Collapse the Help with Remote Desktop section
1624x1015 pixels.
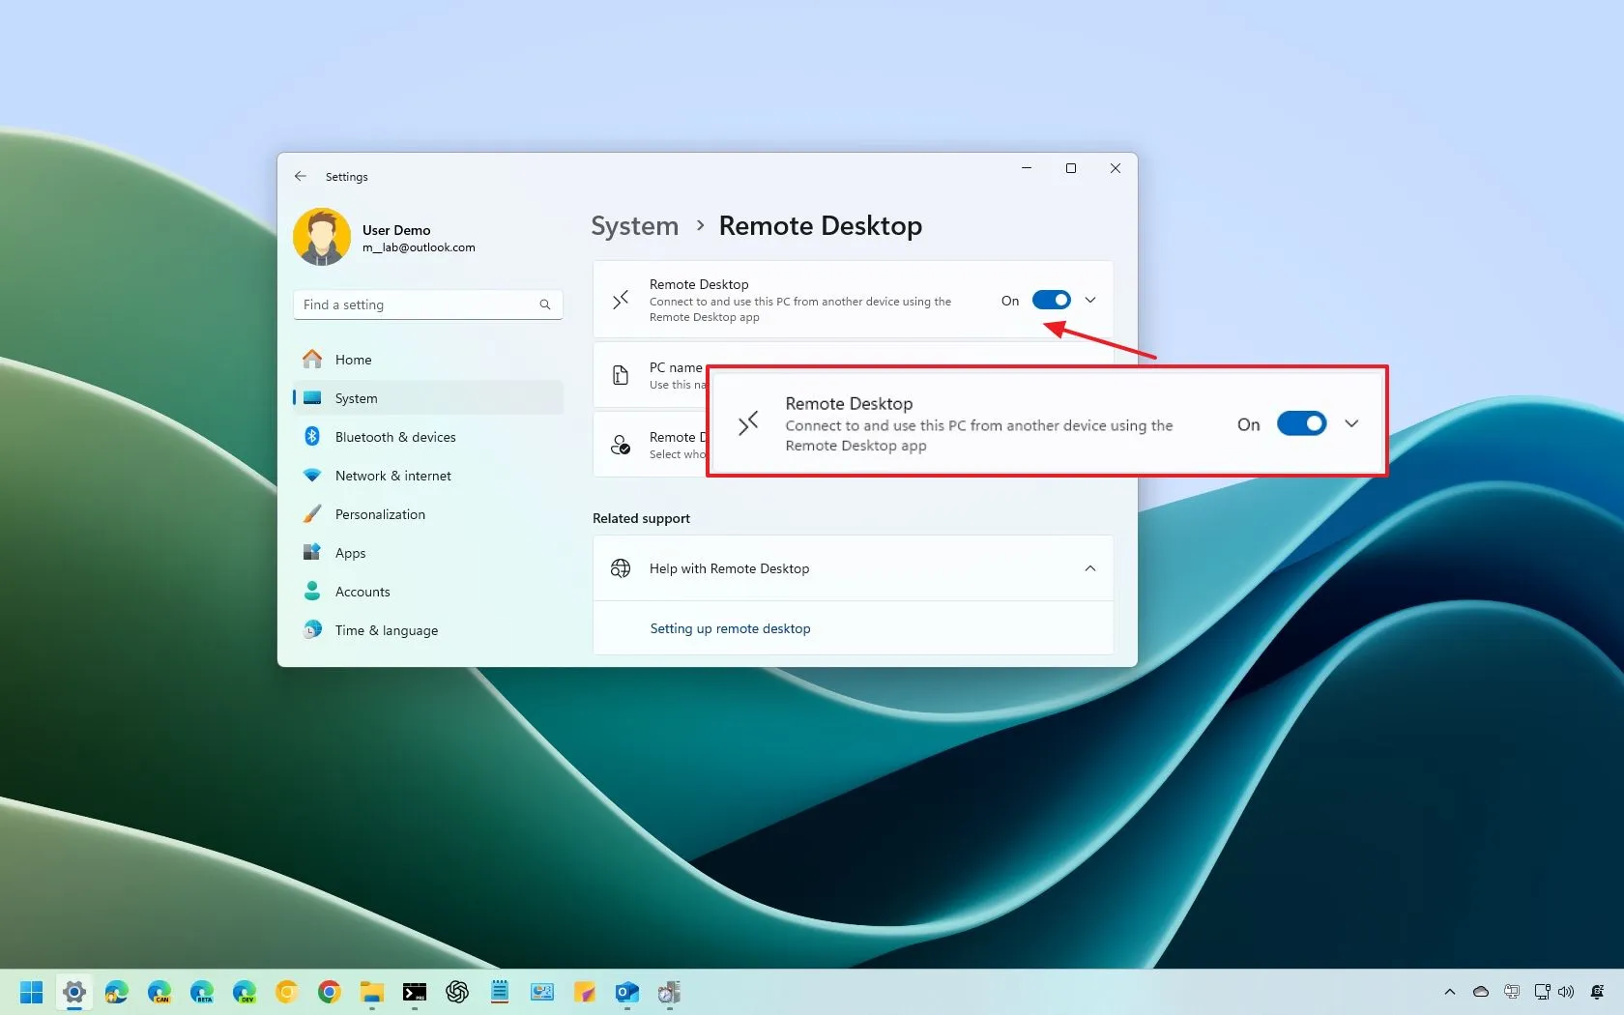tap(1089, 568)
